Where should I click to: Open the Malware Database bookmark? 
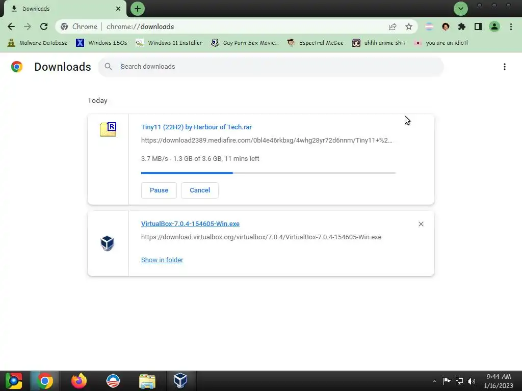[x=37, y=43]
